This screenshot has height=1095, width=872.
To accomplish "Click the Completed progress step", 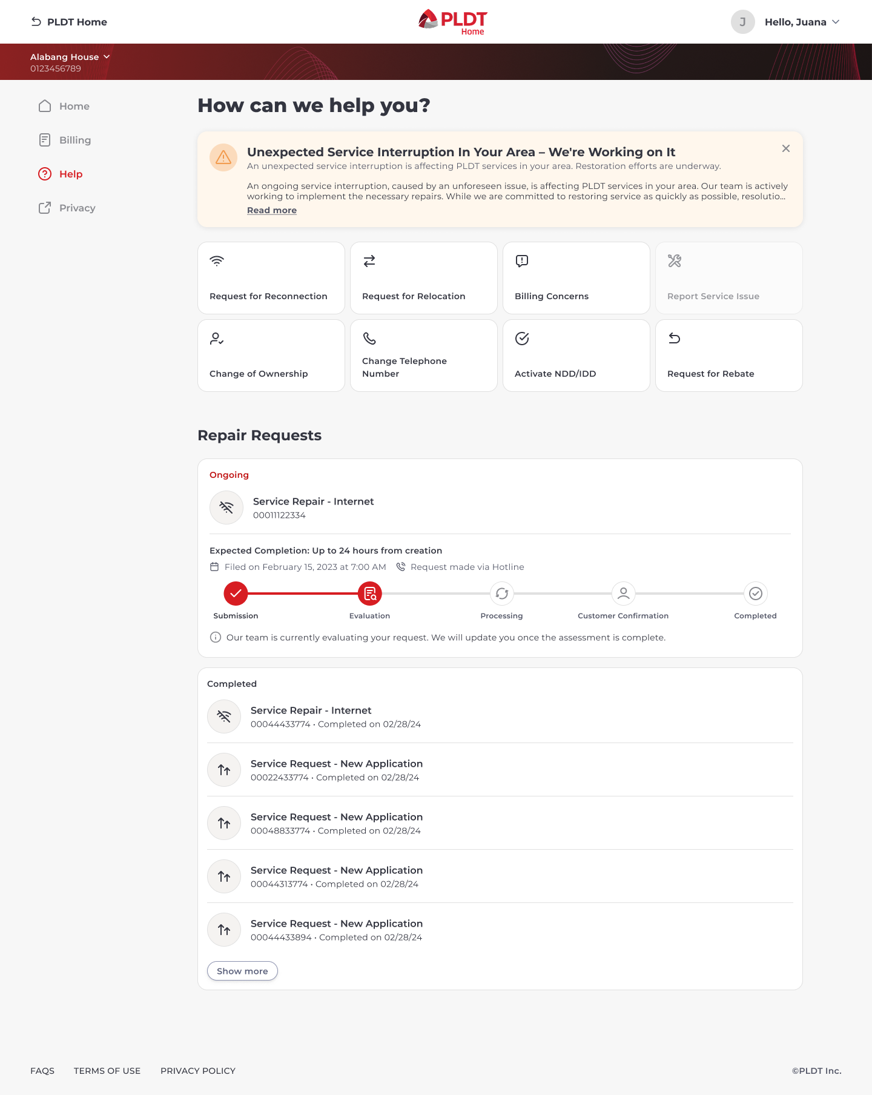I will [x=756, y=594].
